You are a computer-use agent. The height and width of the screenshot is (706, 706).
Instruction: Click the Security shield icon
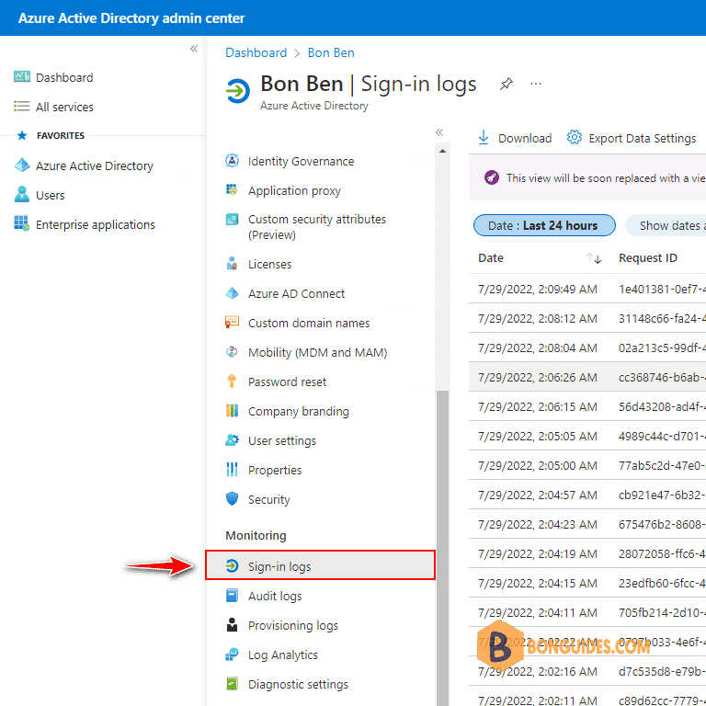[x=232, y=499]
